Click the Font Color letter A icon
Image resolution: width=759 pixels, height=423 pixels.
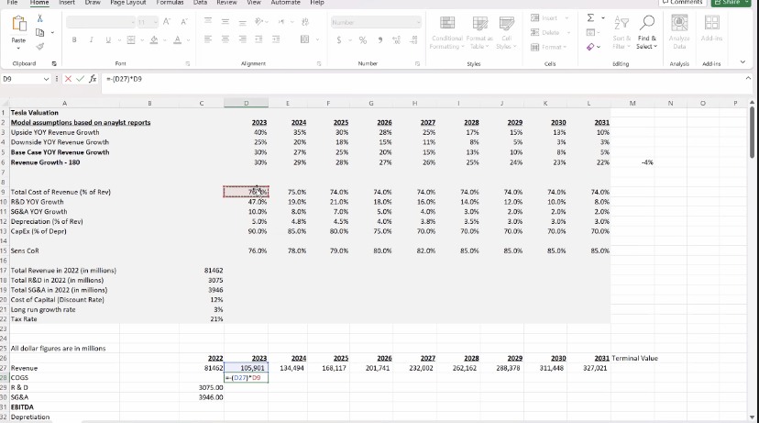pyautogui.click(x=177, y=40)
